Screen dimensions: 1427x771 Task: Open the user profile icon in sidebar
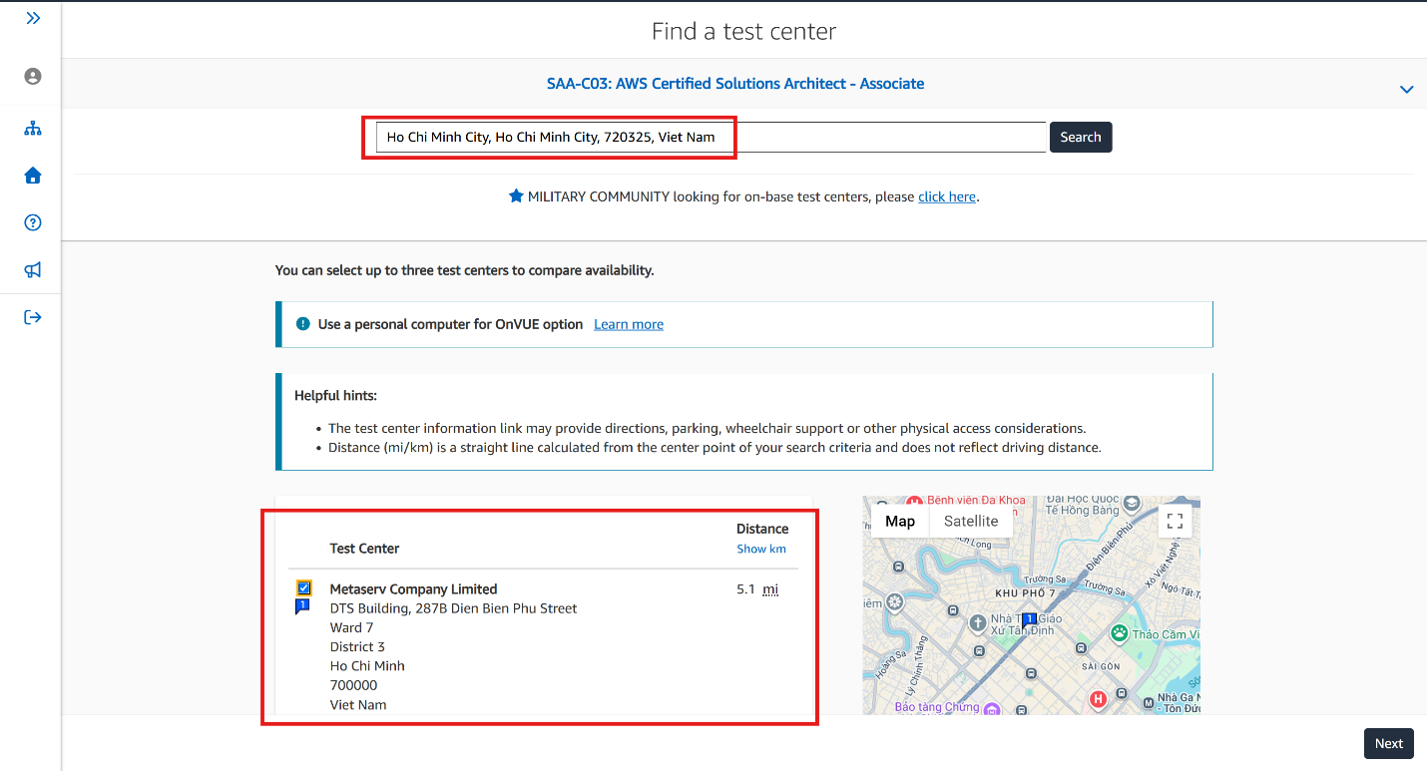tap(33, 77)
